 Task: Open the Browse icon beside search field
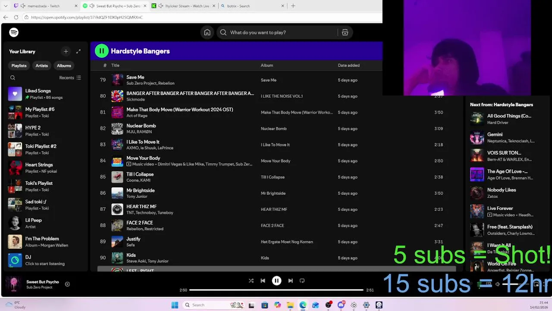345,32
